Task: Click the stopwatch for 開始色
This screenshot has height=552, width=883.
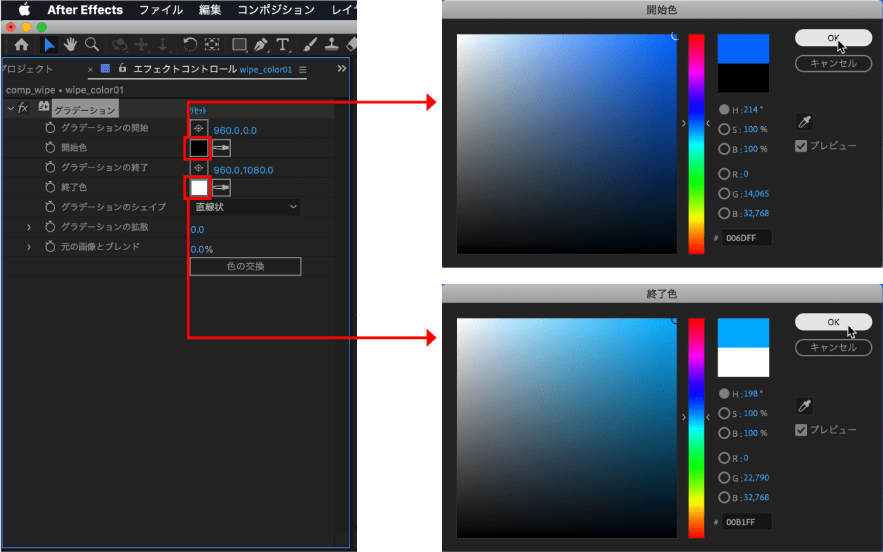Action: (x=50, y=148)
